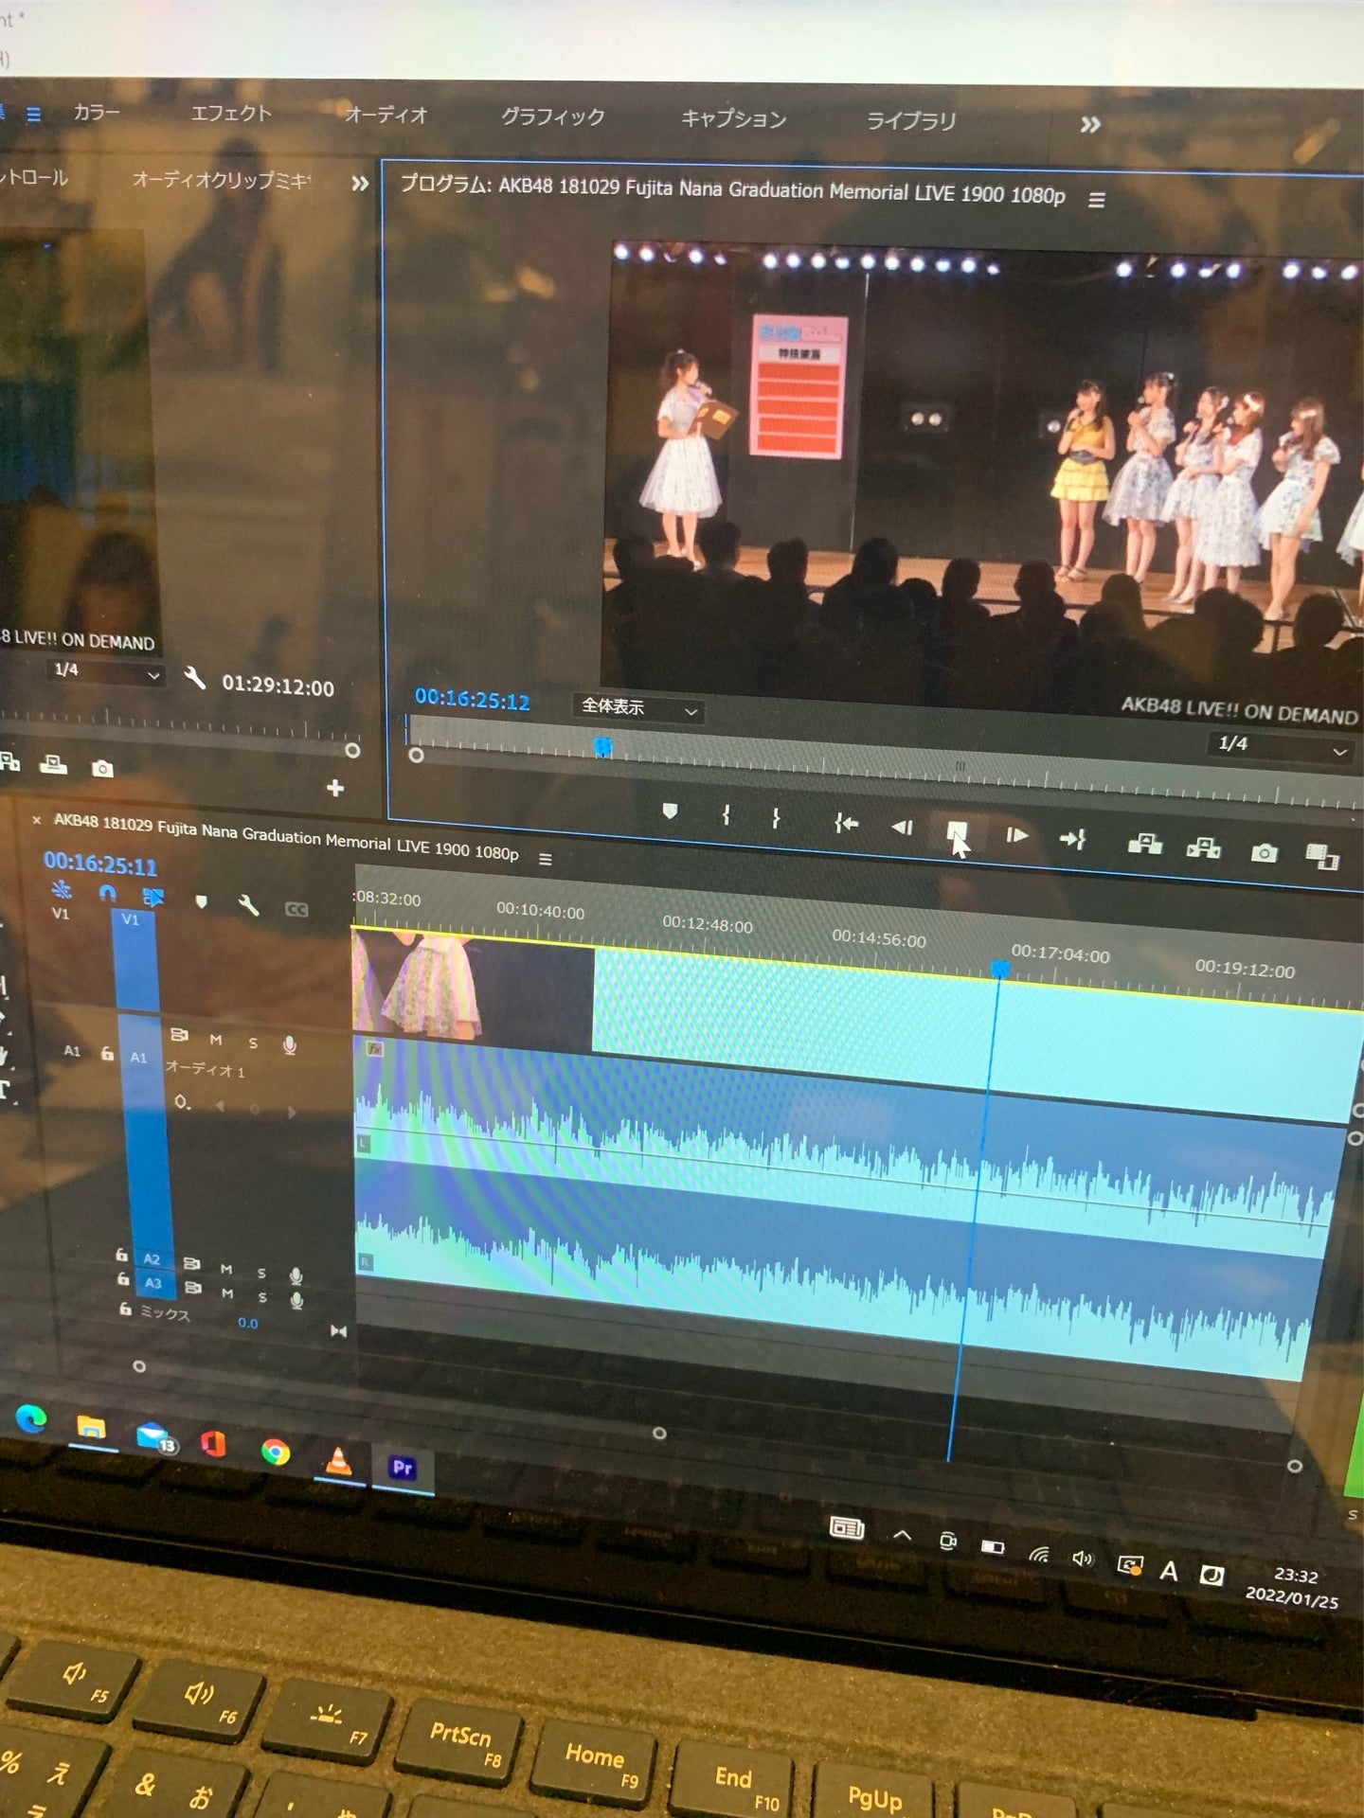The width and height of the screenshot is (1364, 1818).
Task: Switch to ライブラリ workspace
Action: 911,121
